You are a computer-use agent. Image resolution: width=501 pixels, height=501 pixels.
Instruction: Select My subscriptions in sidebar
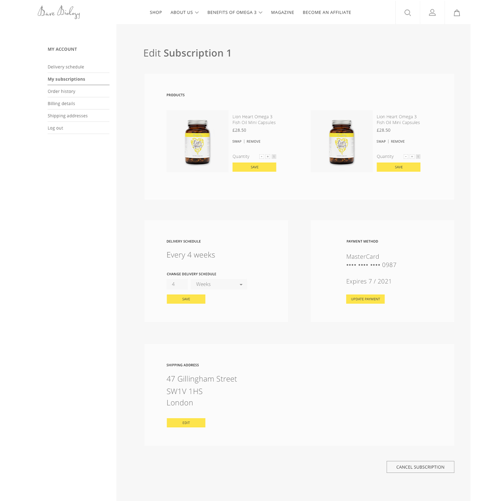click(x=78, y=79)
